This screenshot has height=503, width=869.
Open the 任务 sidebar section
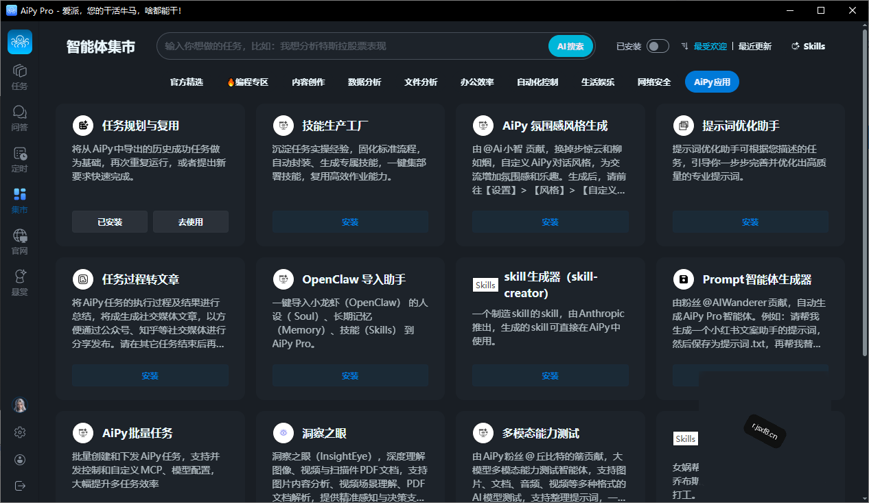tap(20, 77)
